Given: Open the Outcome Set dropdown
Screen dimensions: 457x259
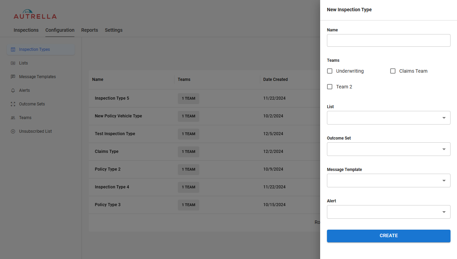Looking at the screenshot, I should (389, 149).
